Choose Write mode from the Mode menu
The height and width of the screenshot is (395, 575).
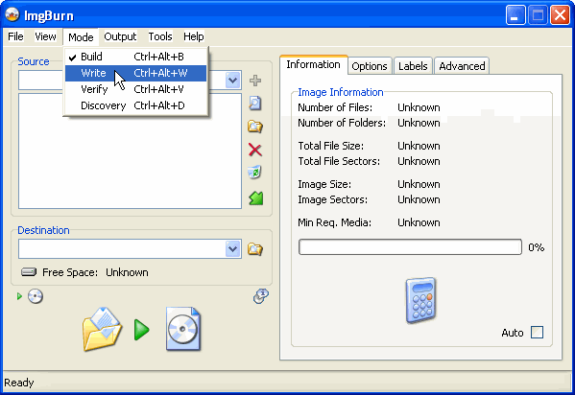pos(135,73)
